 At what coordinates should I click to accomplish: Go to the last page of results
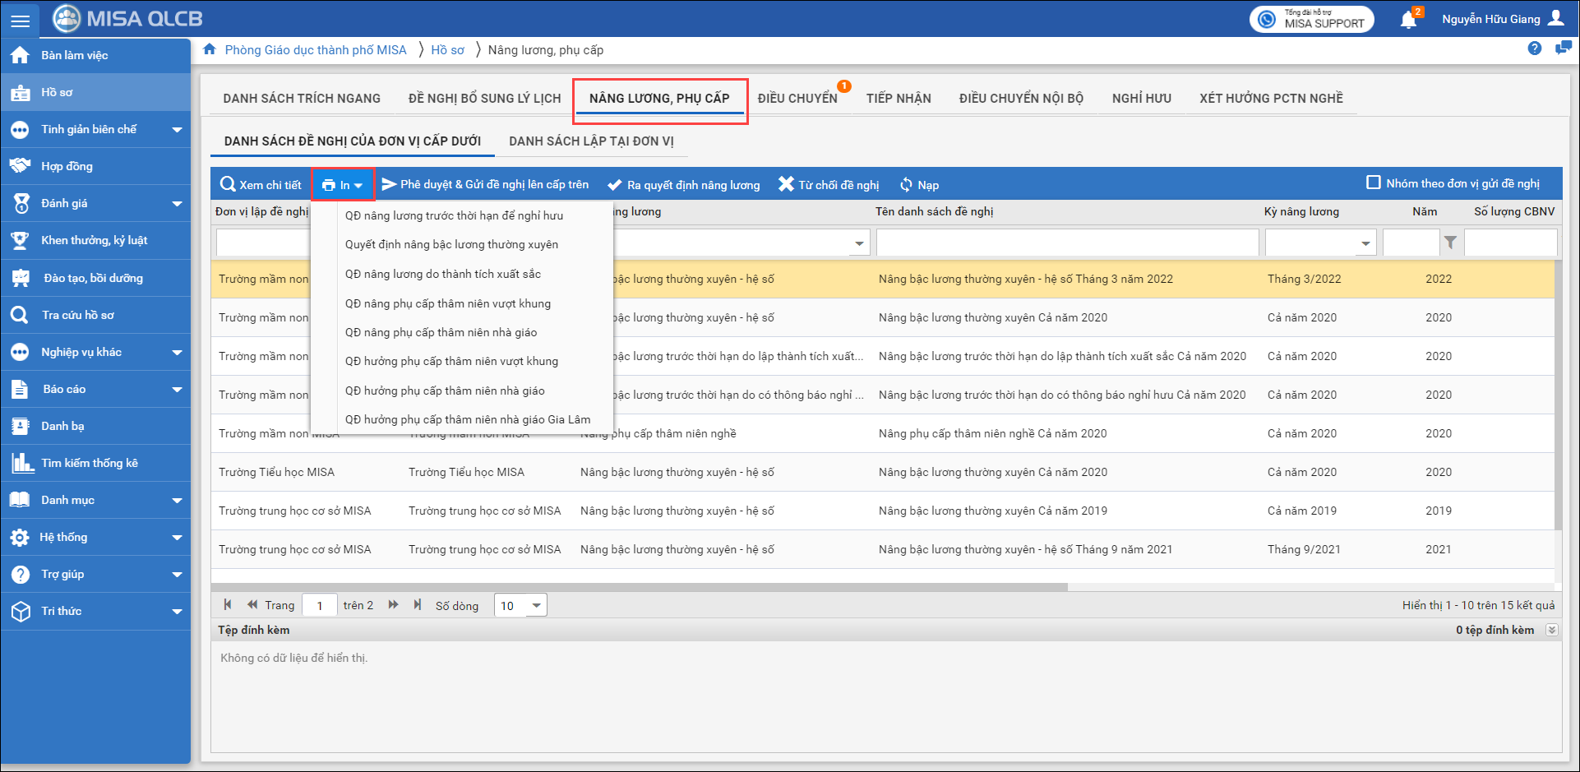coord(418,605)
